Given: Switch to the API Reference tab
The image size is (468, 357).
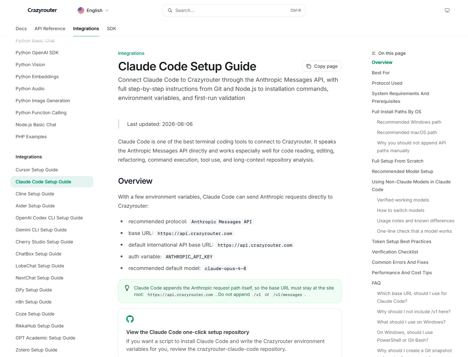Looking at the screenshot, I should (x=50, y=29).
